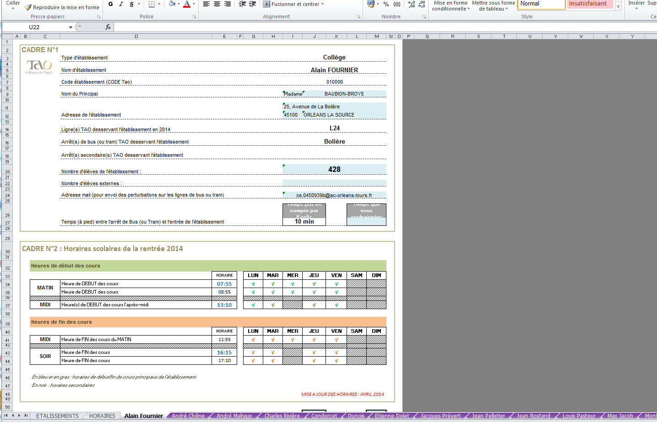Apply the Insatisfaisant cell style
The width and height of the screenshot is (657, 422).
[x=588, y=4]
